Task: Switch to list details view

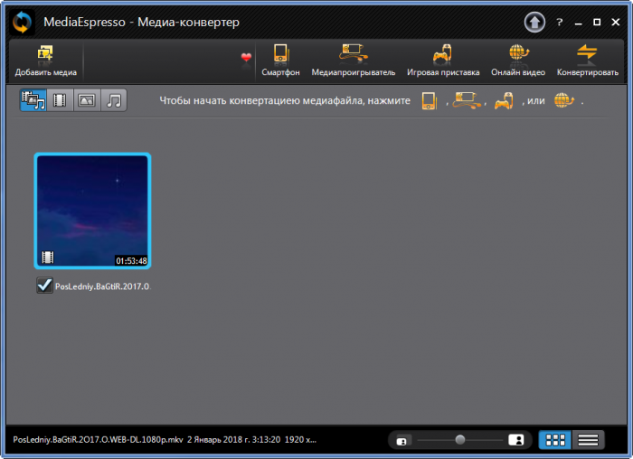Action: click(x=588, y=440)
